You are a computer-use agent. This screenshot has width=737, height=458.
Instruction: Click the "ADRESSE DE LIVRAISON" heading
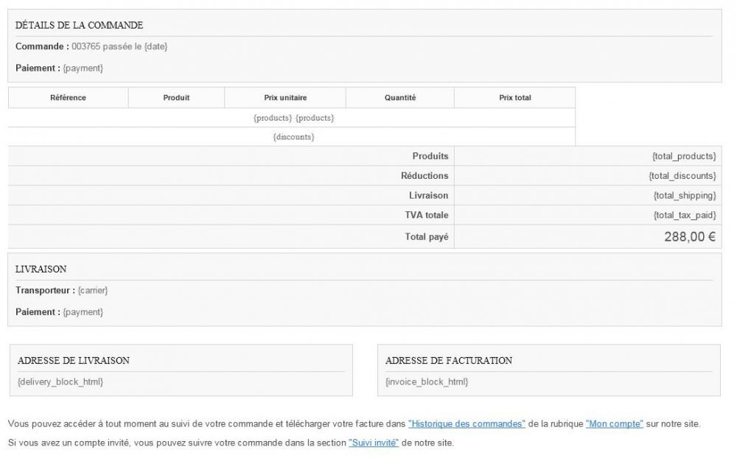73,361
